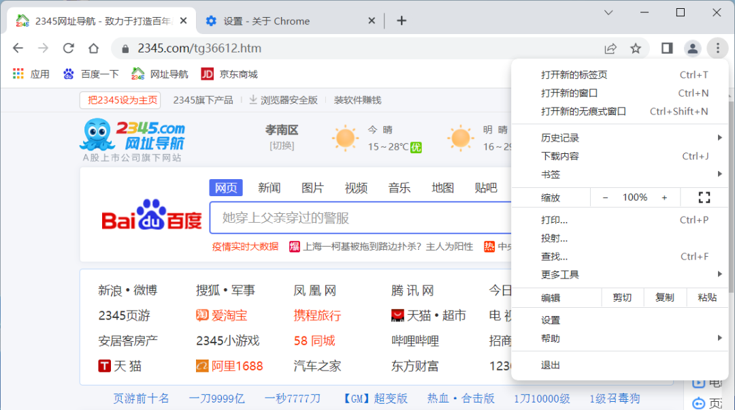Click 剪切 in the edit row

coord(622,298)
